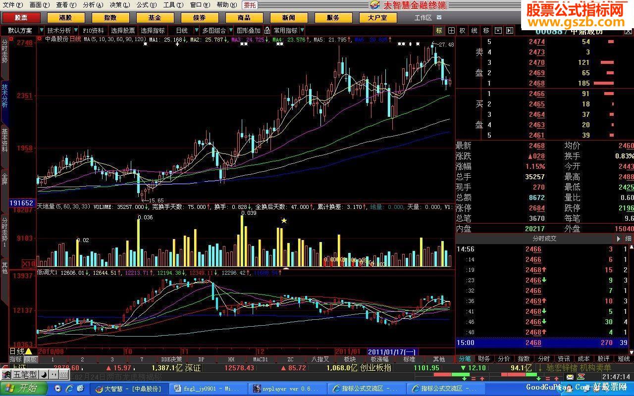Click the lock icon beside 图形叠加
Image resolution: width=634 pixels, height=396 pixels.
[x=267, y=30]
